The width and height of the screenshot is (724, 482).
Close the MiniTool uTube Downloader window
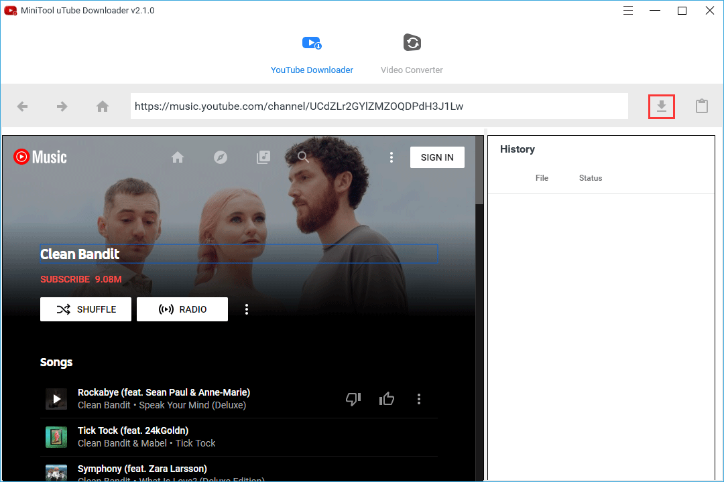coord(710,11)
